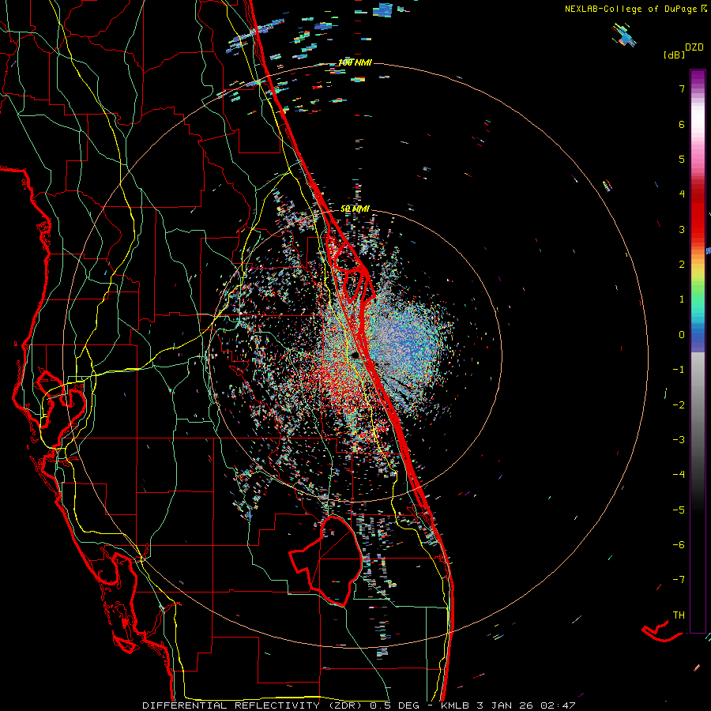Screen dimensions: 711x711
Task: Click the 2 value on the color scale
Action: click(x=682, y=265)
